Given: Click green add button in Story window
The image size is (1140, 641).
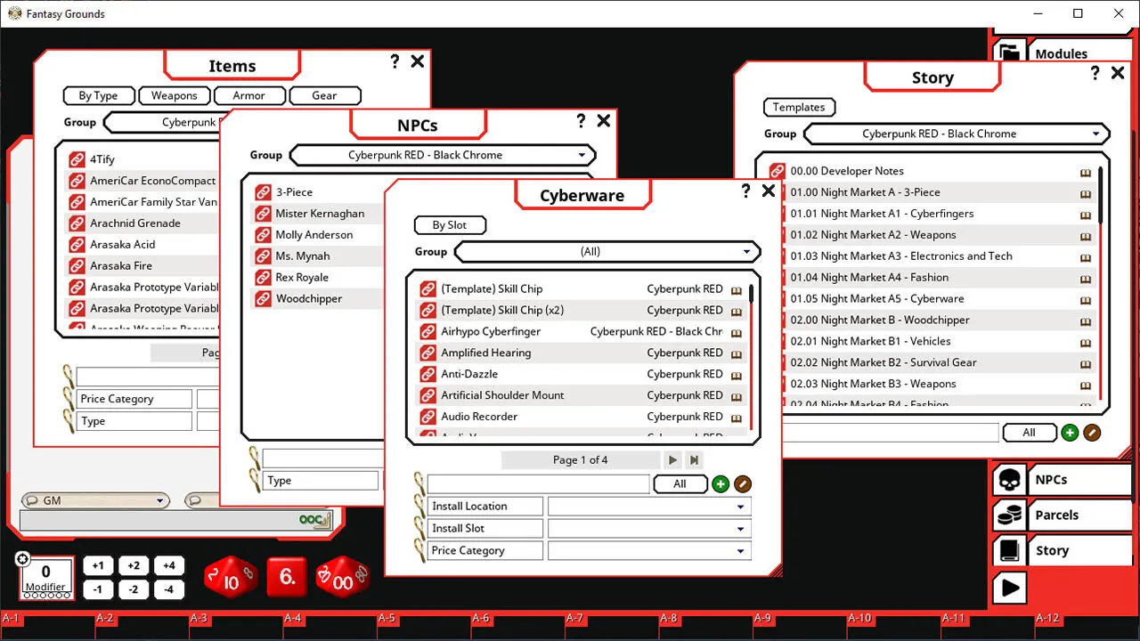Looking at the screenshot, I should [1070, 433].
